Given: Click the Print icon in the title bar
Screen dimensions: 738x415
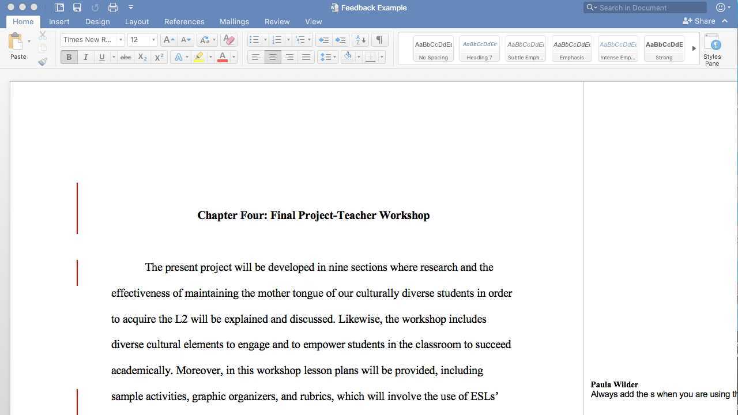Looking at the screenshot, I should (113, 7).
